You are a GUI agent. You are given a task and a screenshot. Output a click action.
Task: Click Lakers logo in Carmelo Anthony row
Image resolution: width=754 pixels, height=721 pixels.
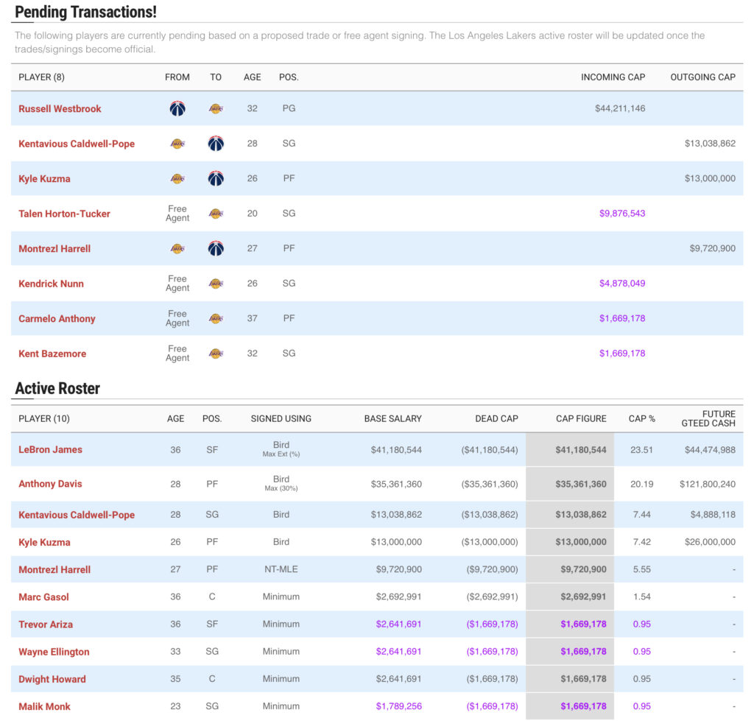[x=216, y=318]
